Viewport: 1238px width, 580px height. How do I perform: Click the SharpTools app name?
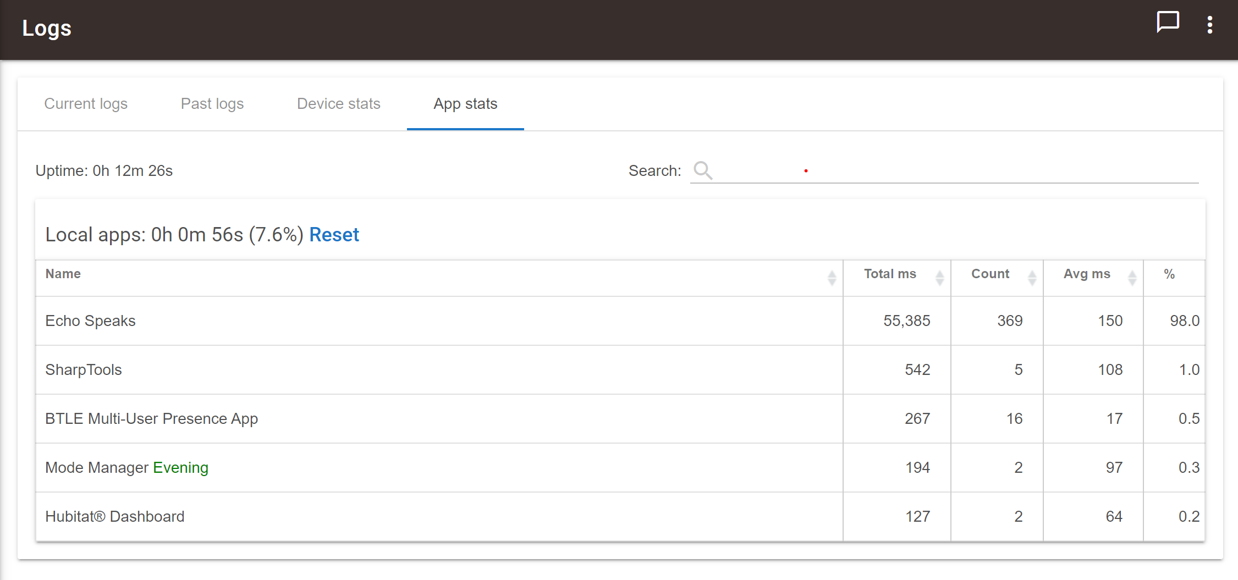pos(84,370)
